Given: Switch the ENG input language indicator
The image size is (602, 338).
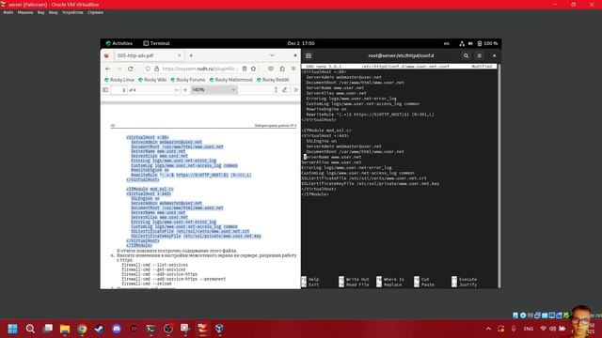Looking at the screenshot, I should pyautogui.click(x=529, y=329).
